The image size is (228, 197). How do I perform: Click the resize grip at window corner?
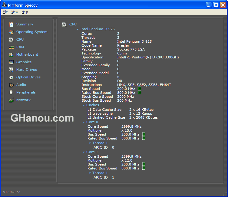[225, 194]
